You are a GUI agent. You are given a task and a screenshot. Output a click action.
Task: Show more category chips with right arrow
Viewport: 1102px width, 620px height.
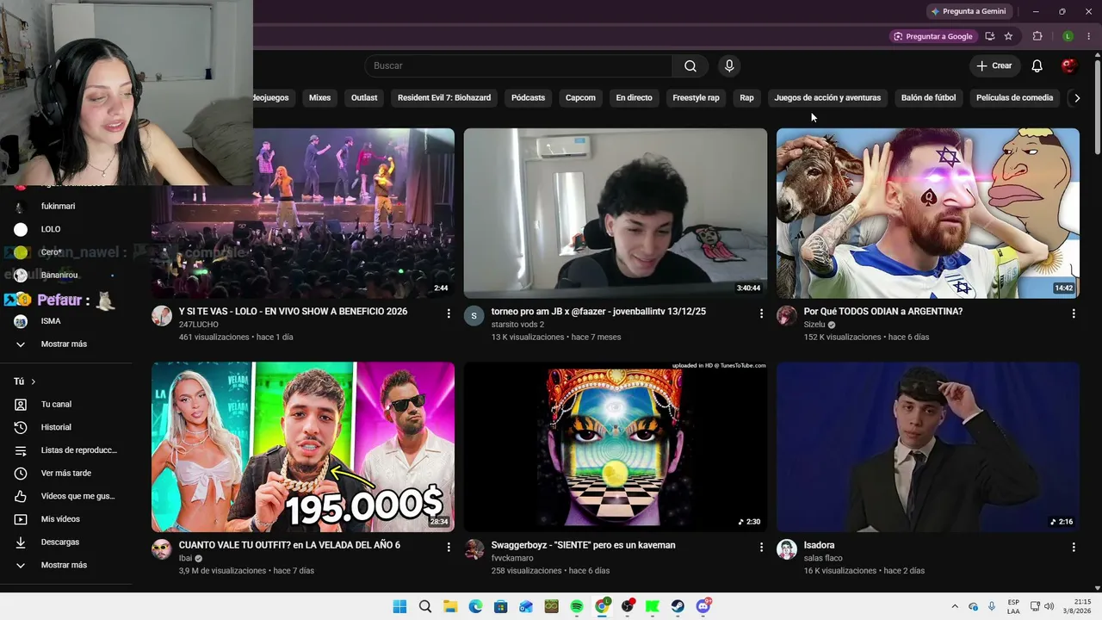pyautogui.click(x=1077, y=98)
